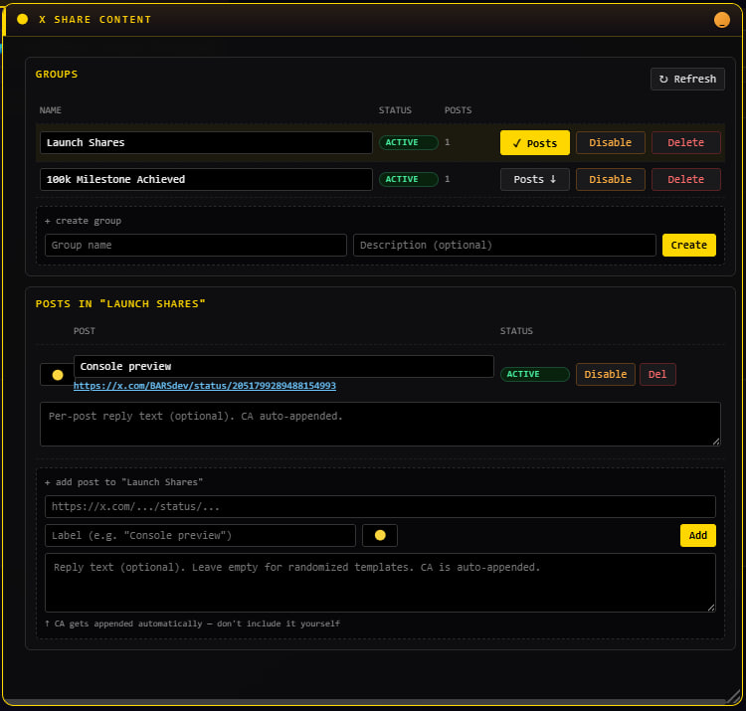Click the orange circle button in title bar

[x=721, y=20]
